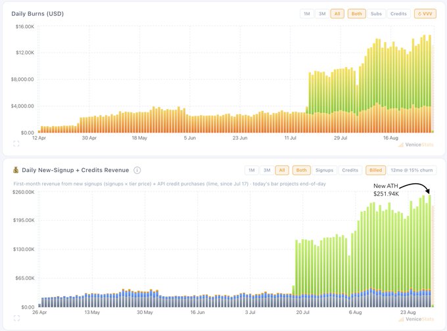The height and width of the screenshot is (331, 447).
Task: Click the 23 Jun date label
Action: click(x=240, y=138)
